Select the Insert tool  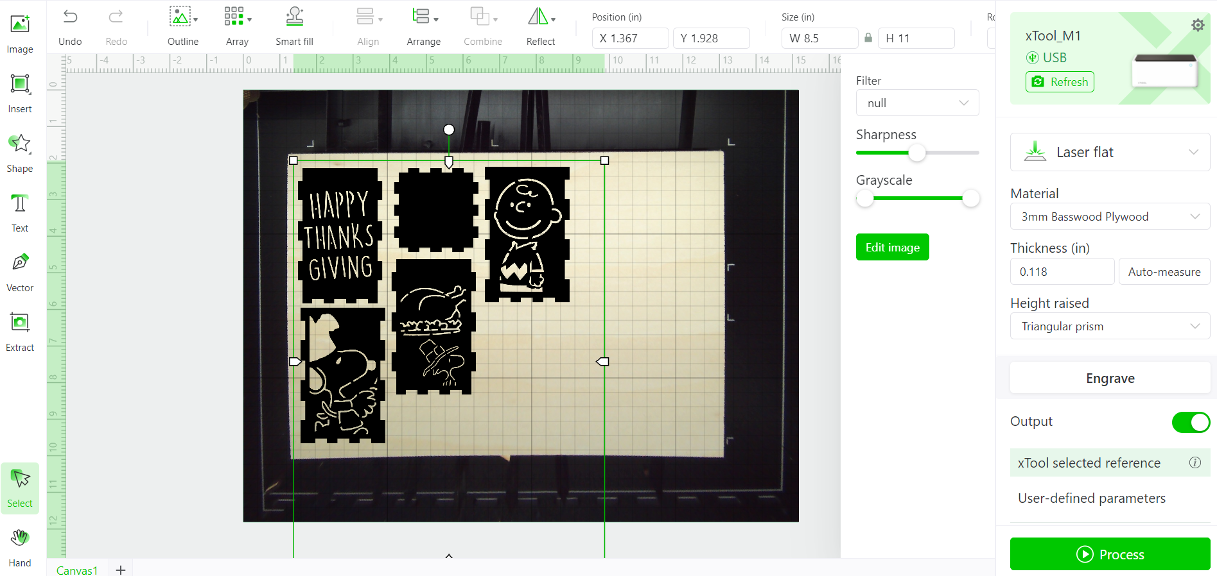pos(20,94)
